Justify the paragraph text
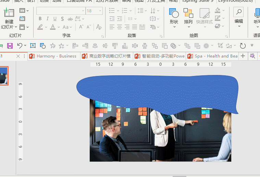 135,27
